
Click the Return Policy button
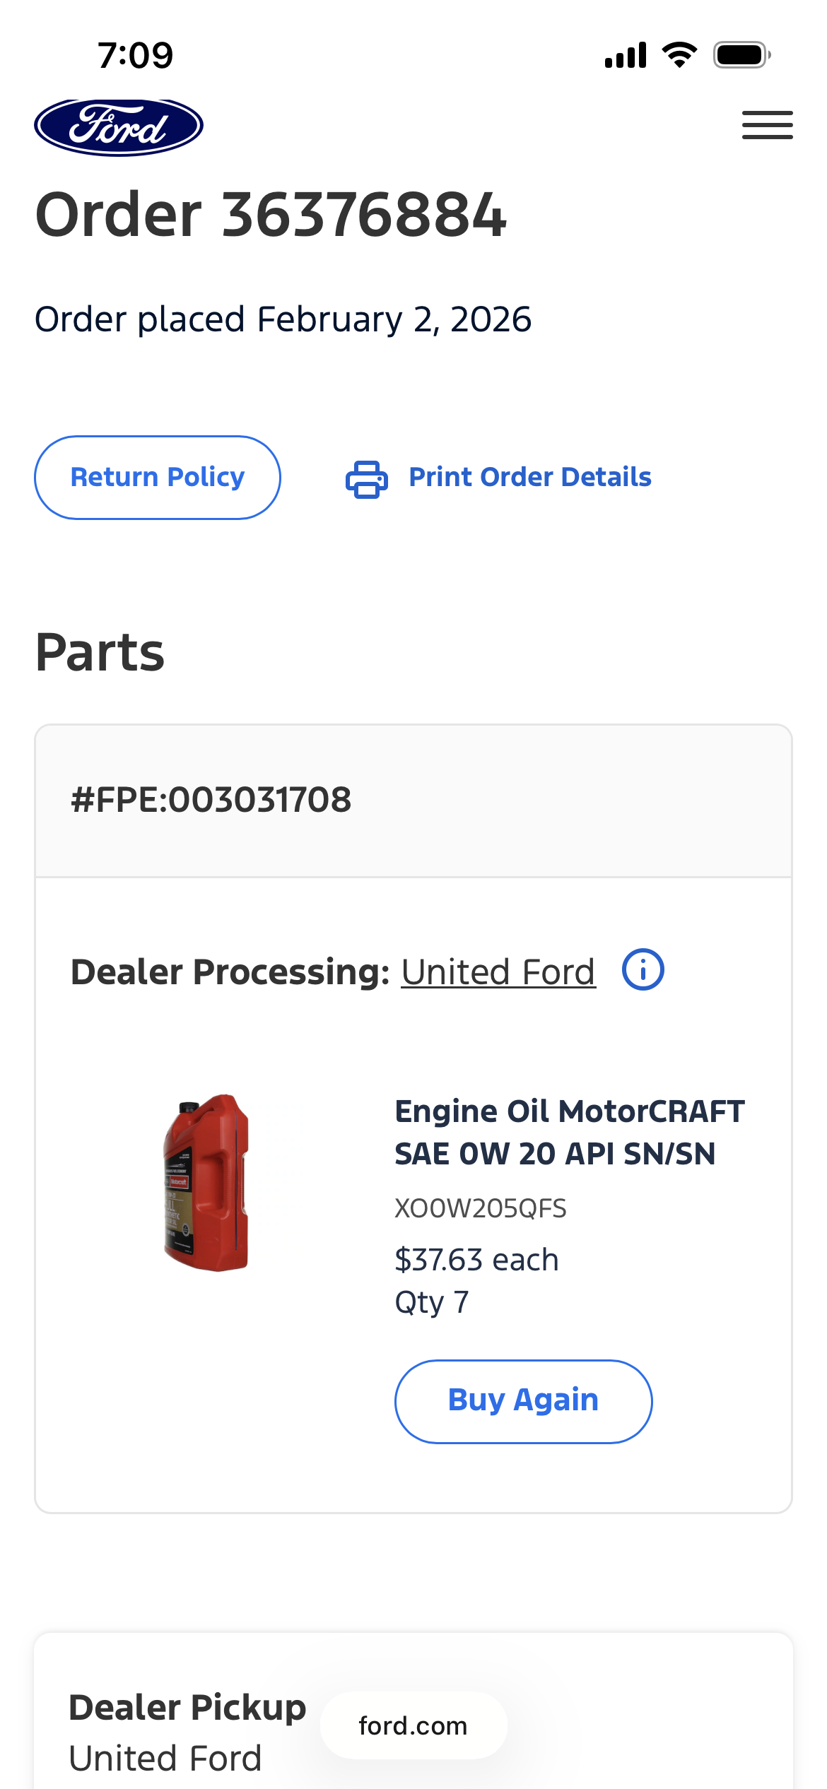point(158,478)
